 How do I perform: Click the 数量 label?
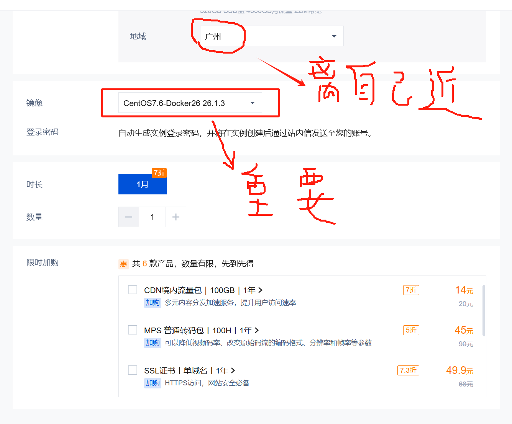pos(34,217)
